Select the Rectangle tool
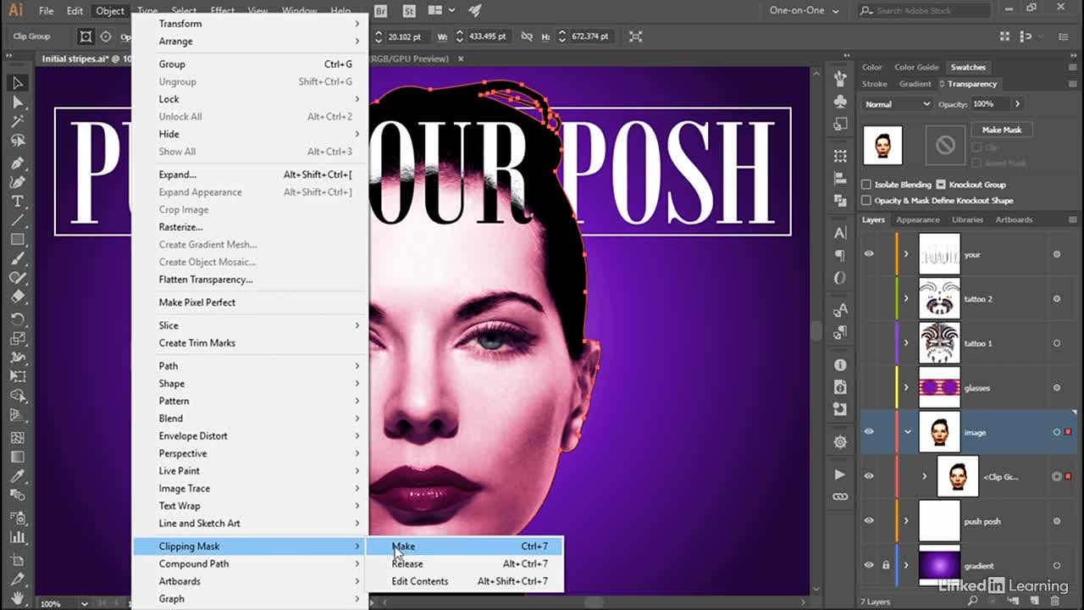This screenshot has width=1084, height=610. click(18, 241)
